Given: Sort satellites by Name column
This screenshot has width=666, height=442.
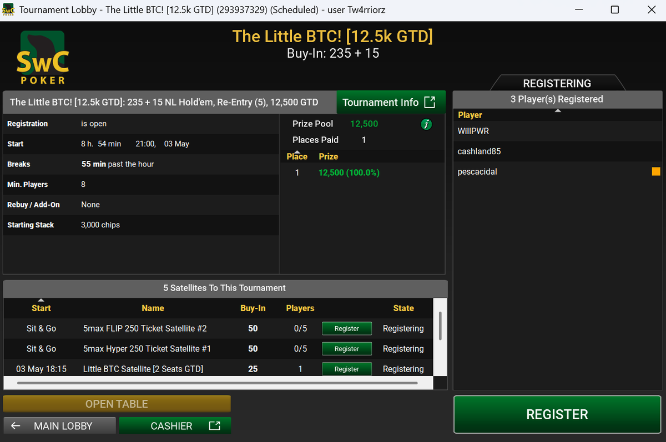Looking at the screenshot, I should (x=153, y=308).
